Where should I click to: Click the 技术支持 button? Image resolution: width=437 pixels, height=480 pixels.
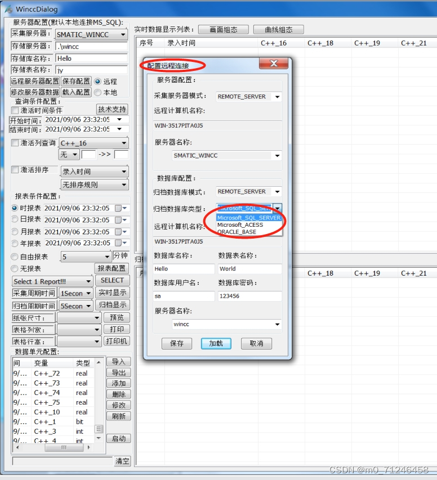tap(112, 109)
